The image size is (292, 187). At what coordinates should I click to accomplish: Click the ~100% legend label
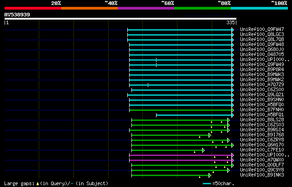[279, 3]
